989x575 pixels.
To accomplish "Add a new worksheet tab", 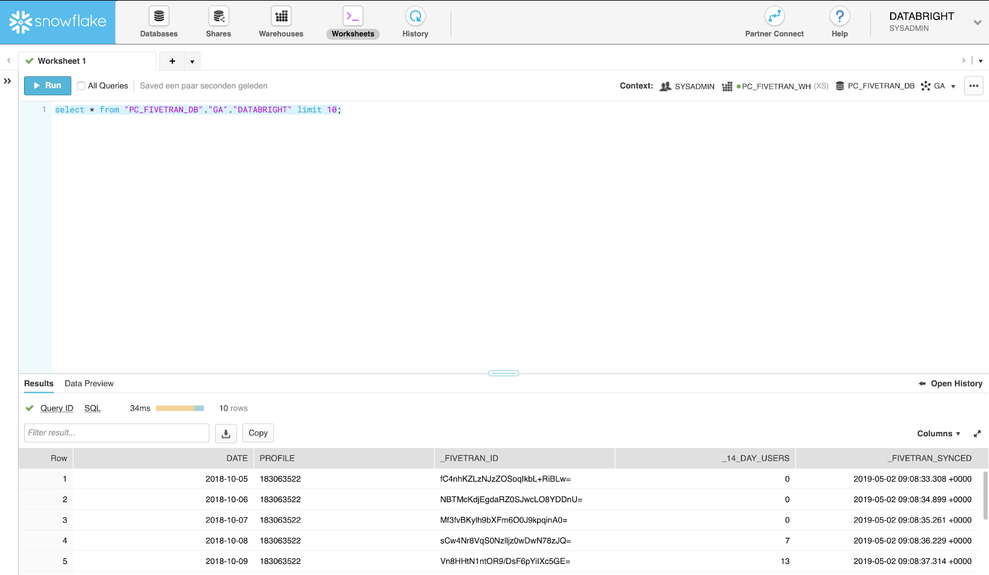I will tap(172, 61).
